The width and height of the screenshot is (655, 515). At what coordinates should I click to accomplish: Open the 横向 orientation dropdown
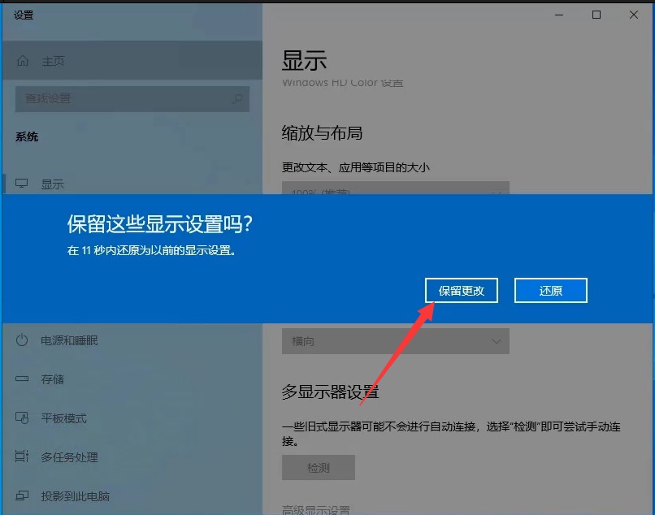pyautogui.click(x=395, y=341)
